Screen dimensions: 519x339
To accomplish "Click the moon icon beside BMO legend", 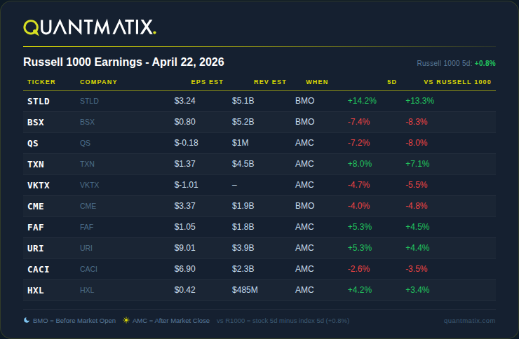I will [27, 320].
